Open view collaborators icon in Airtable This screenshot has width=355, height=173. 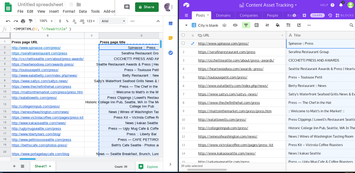click(x=224, y=25)
